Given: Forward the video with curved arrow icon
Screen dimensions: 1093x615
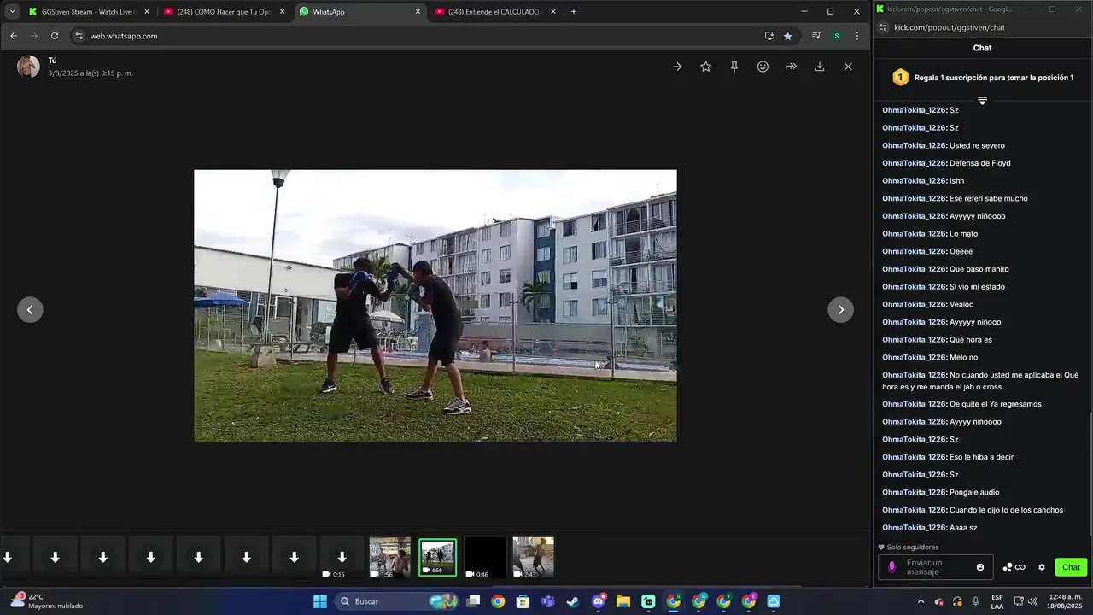Looking at the screenshot, I should pyautogui.click(x=791, y=67).
